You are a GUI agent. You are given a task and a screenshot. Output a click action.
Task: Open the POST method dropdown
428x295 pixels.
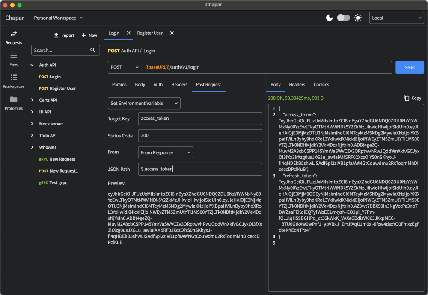click(x=125, y=67)
